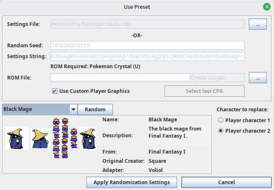Click the '-OR-' separator text
This screenshot has height=190, width=274.
(137, 36)
